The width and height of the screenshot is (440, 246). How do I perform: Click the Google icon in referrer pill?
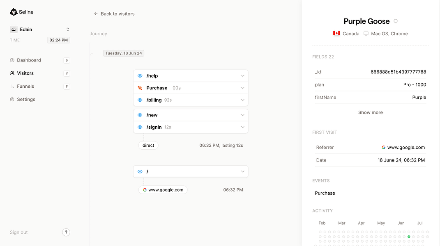(145, 190)
